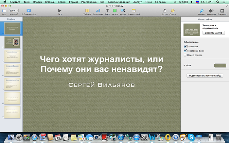
Task: Click Редактировать мастер-слайд button
Action: pyautogui.click(x=204, y=76)
